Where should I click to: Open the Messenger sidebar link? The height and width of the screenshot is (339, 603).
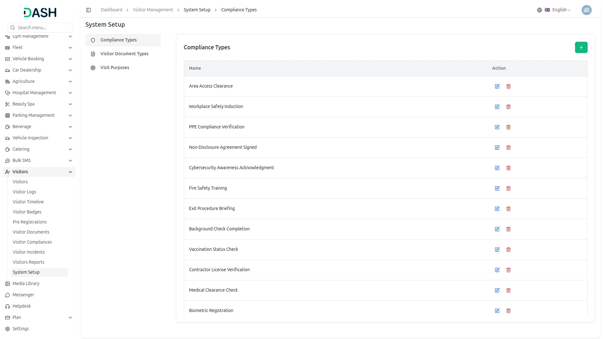coord(39,295)
